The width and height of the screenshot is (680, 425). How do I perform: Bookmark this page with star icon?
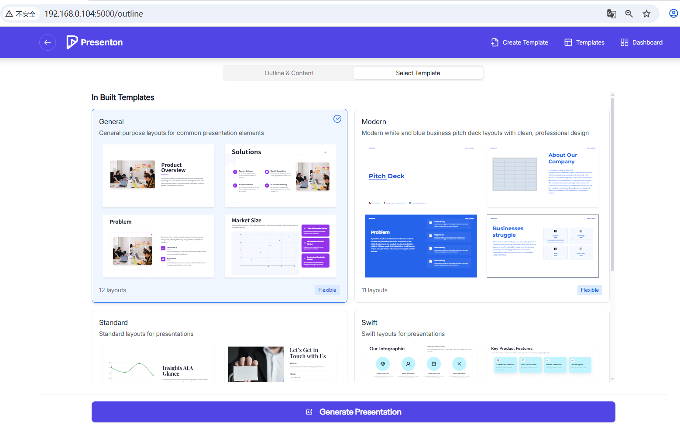click(647, 14)
